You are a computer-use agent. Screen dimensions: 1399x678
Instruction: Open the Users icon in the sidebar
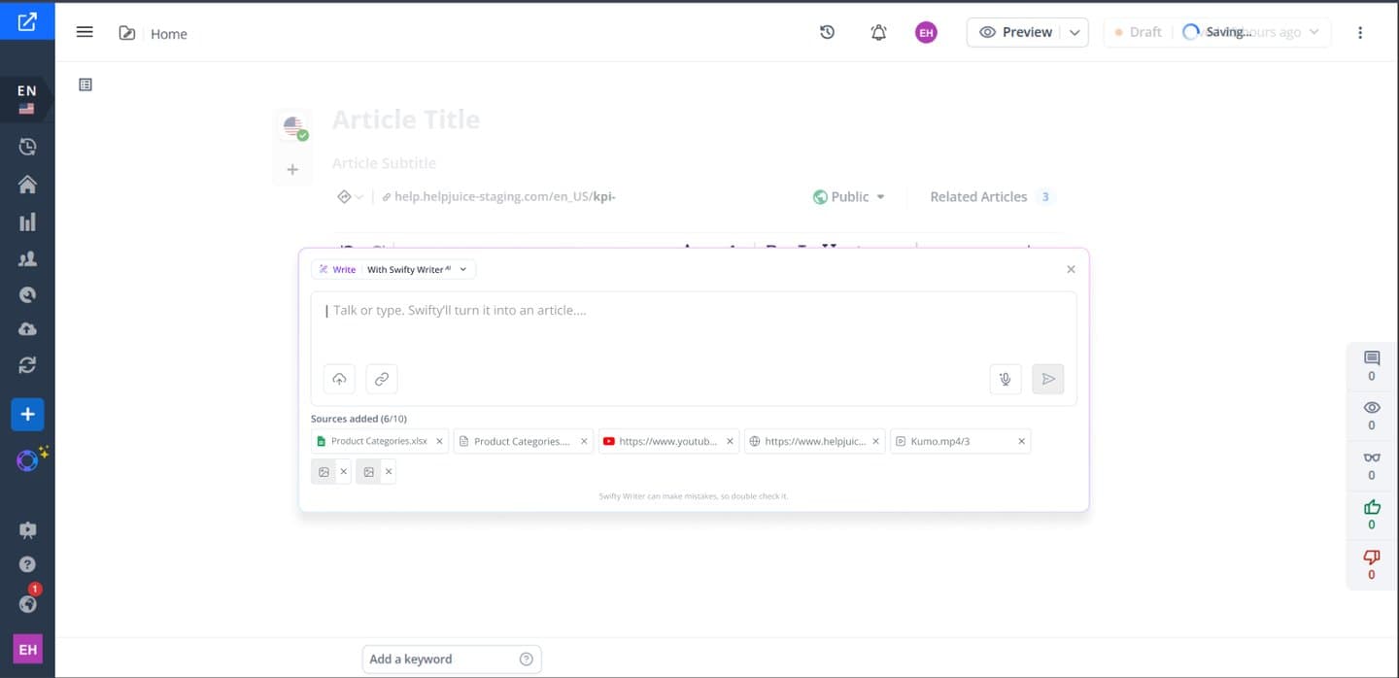tap(27, 258)
